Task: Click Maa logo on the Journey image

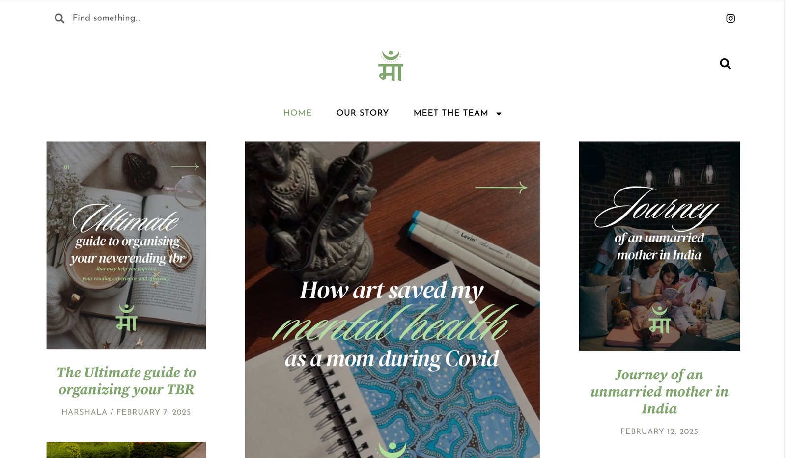Action: coord(659,320)
